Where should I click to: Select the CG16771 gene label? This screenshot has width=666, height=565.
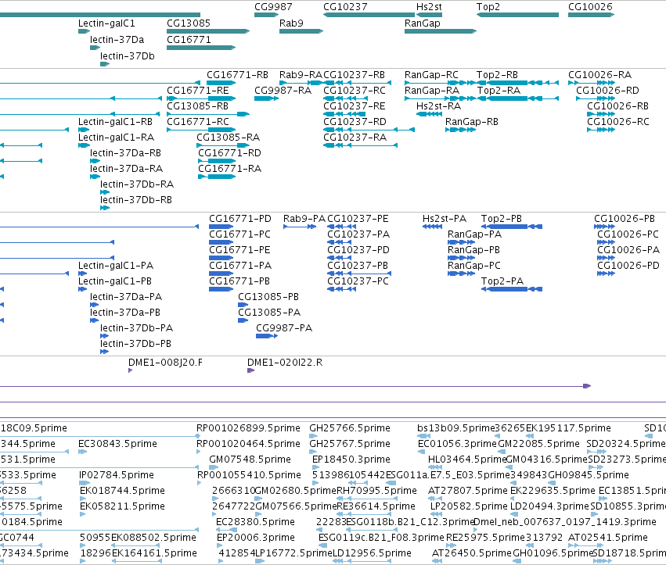189,40
